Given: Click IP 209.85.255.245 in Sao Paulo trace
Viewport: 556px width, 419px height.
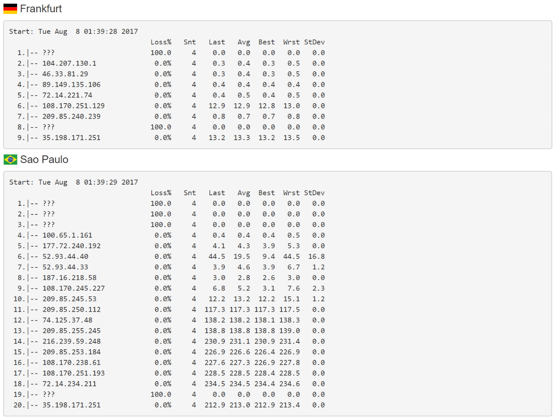Looking at the screenshot, I should [71, 331].
